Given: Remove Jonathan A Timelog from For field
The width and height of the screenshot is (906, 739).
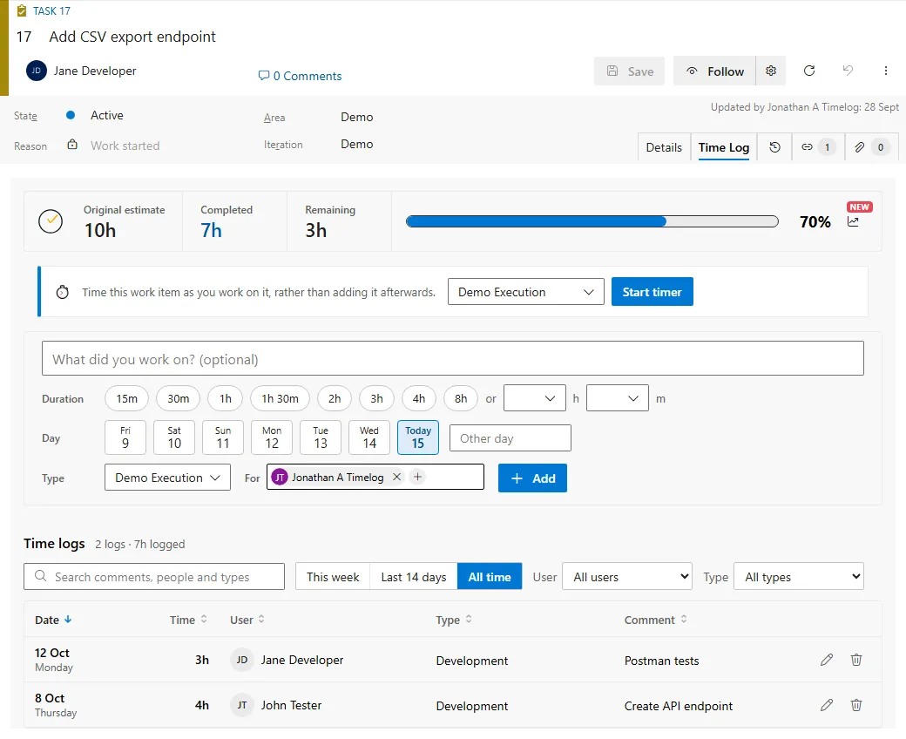Looking at the screenshot, I should click(396, 478).
